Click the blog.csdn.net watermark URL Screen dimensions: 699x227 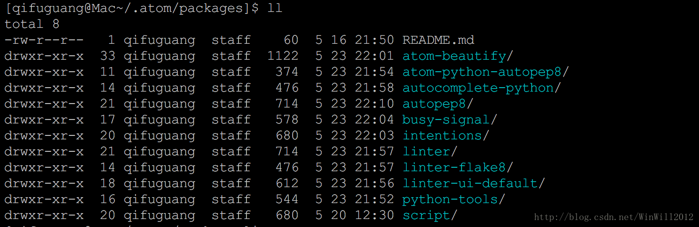coord(614,217)
